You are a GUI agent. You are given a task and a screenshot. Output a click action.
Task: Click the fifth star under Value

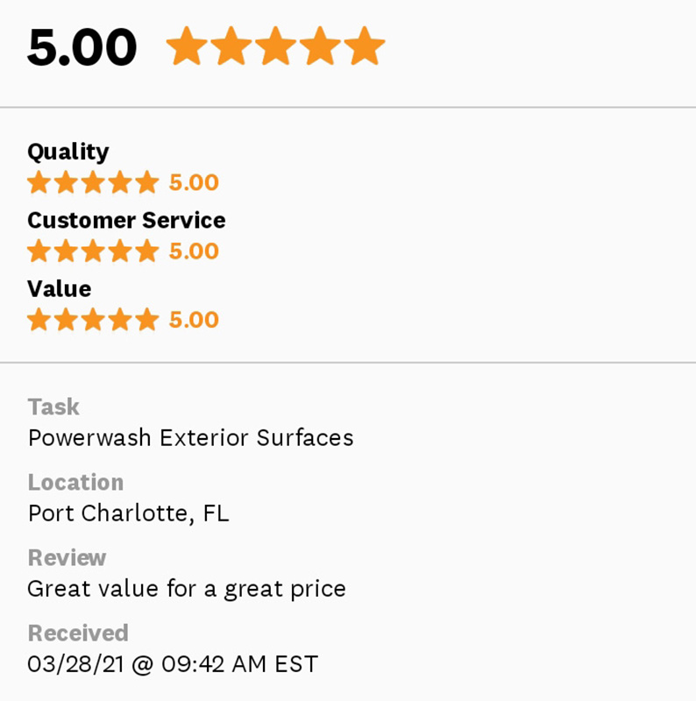tap(147, 320)
